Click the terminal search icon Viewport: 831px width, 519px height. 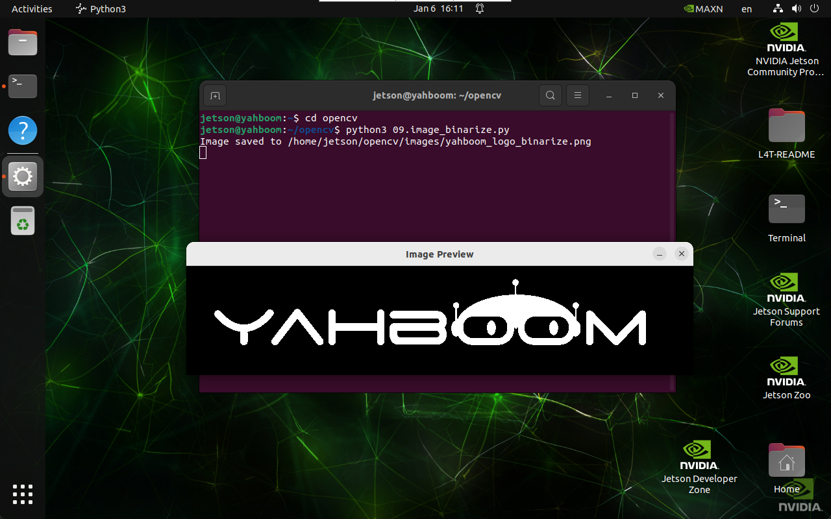tap(550, 95)
